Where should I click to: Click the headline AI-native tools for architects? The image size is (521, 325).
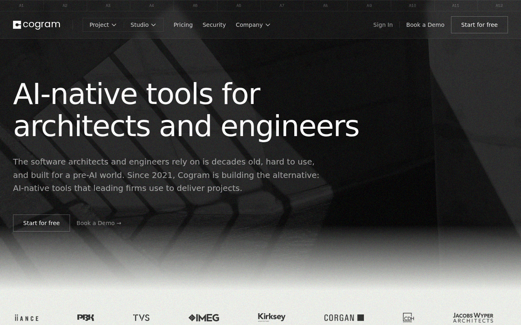[x=186, y=110]
